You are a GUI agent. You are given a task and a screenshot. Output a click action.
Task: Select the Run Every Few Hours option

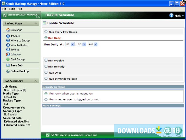coord(46,31)
